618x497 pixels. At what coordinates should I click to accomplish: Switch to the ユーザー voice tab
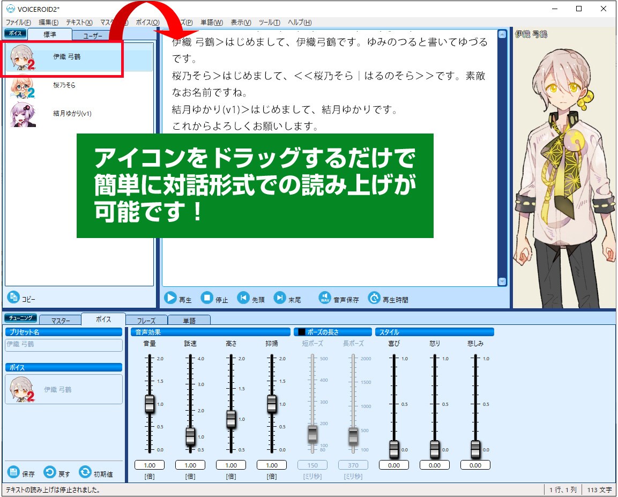point(93,36)
